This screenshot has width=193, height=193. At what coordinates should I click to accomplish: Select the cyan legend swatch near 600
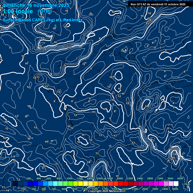[x=50, y=184]
